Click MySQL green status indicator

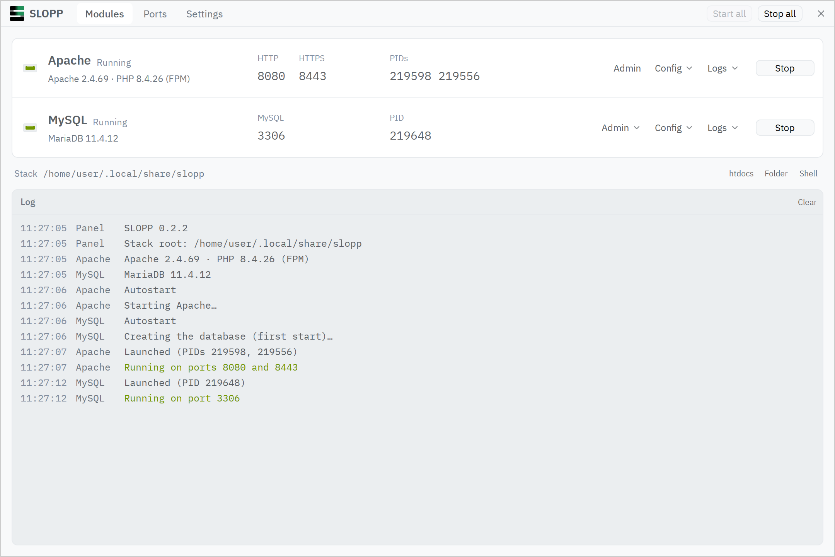point(30,128)
